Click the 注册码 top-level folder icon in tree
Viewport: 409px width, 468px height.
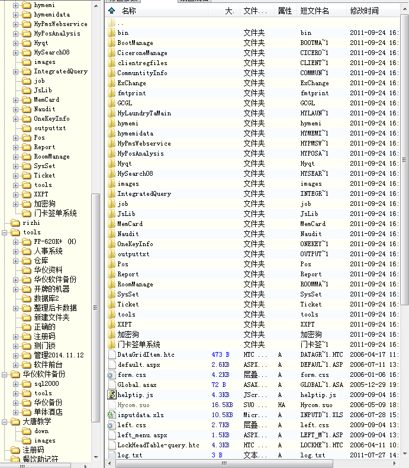point(15,450)
